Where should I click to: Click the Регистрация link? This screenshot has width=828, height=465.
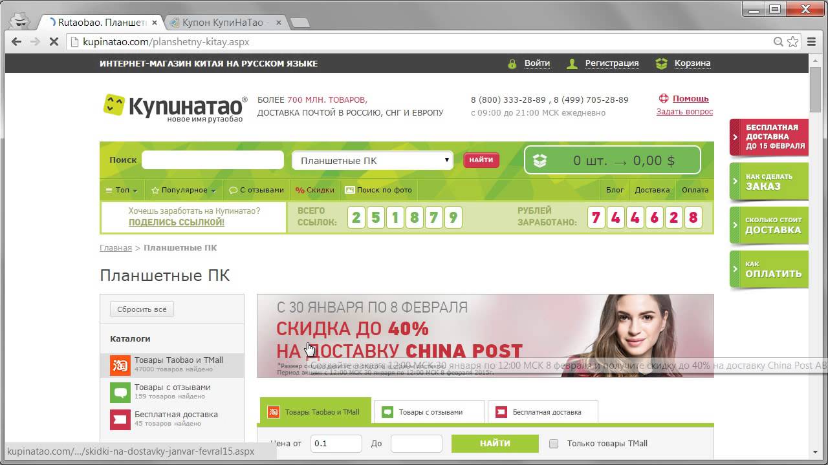point(612,63)
